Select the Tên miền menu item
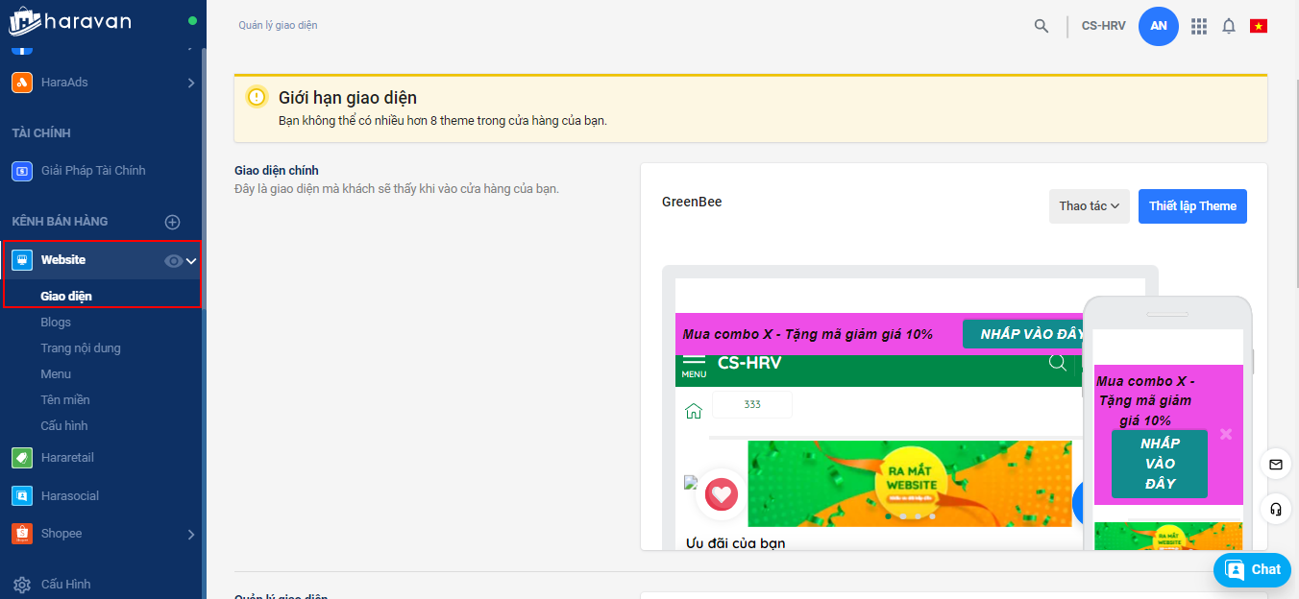The height and width of the screenshot is (599, 1299). coord(65,399)
